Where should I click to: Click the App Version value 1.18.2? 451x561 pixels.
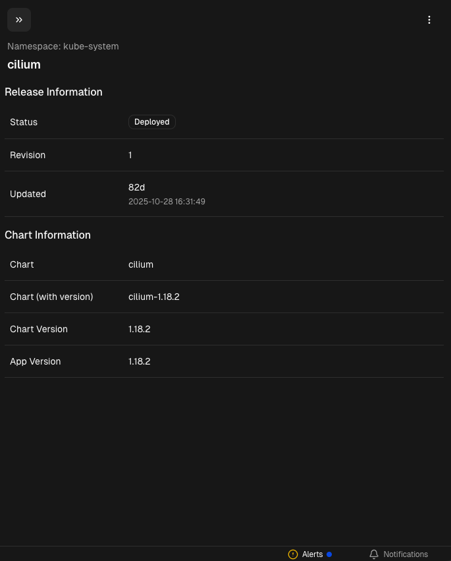pyautogui.click(x=140, y=361)
